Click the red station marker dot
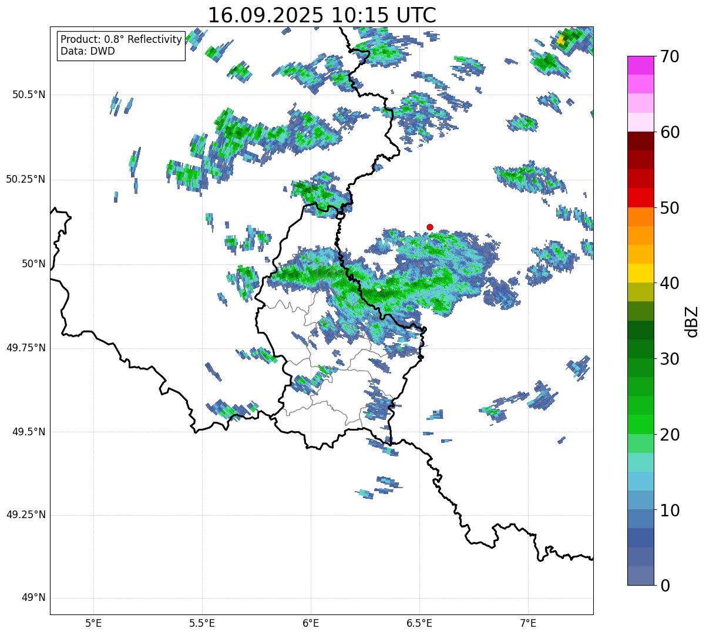 tap(430, 227)
